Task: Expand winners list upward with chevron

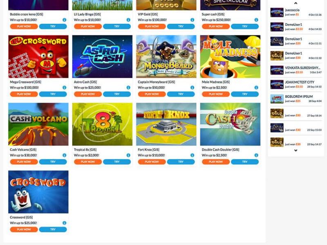Action: tap(296, 3)
